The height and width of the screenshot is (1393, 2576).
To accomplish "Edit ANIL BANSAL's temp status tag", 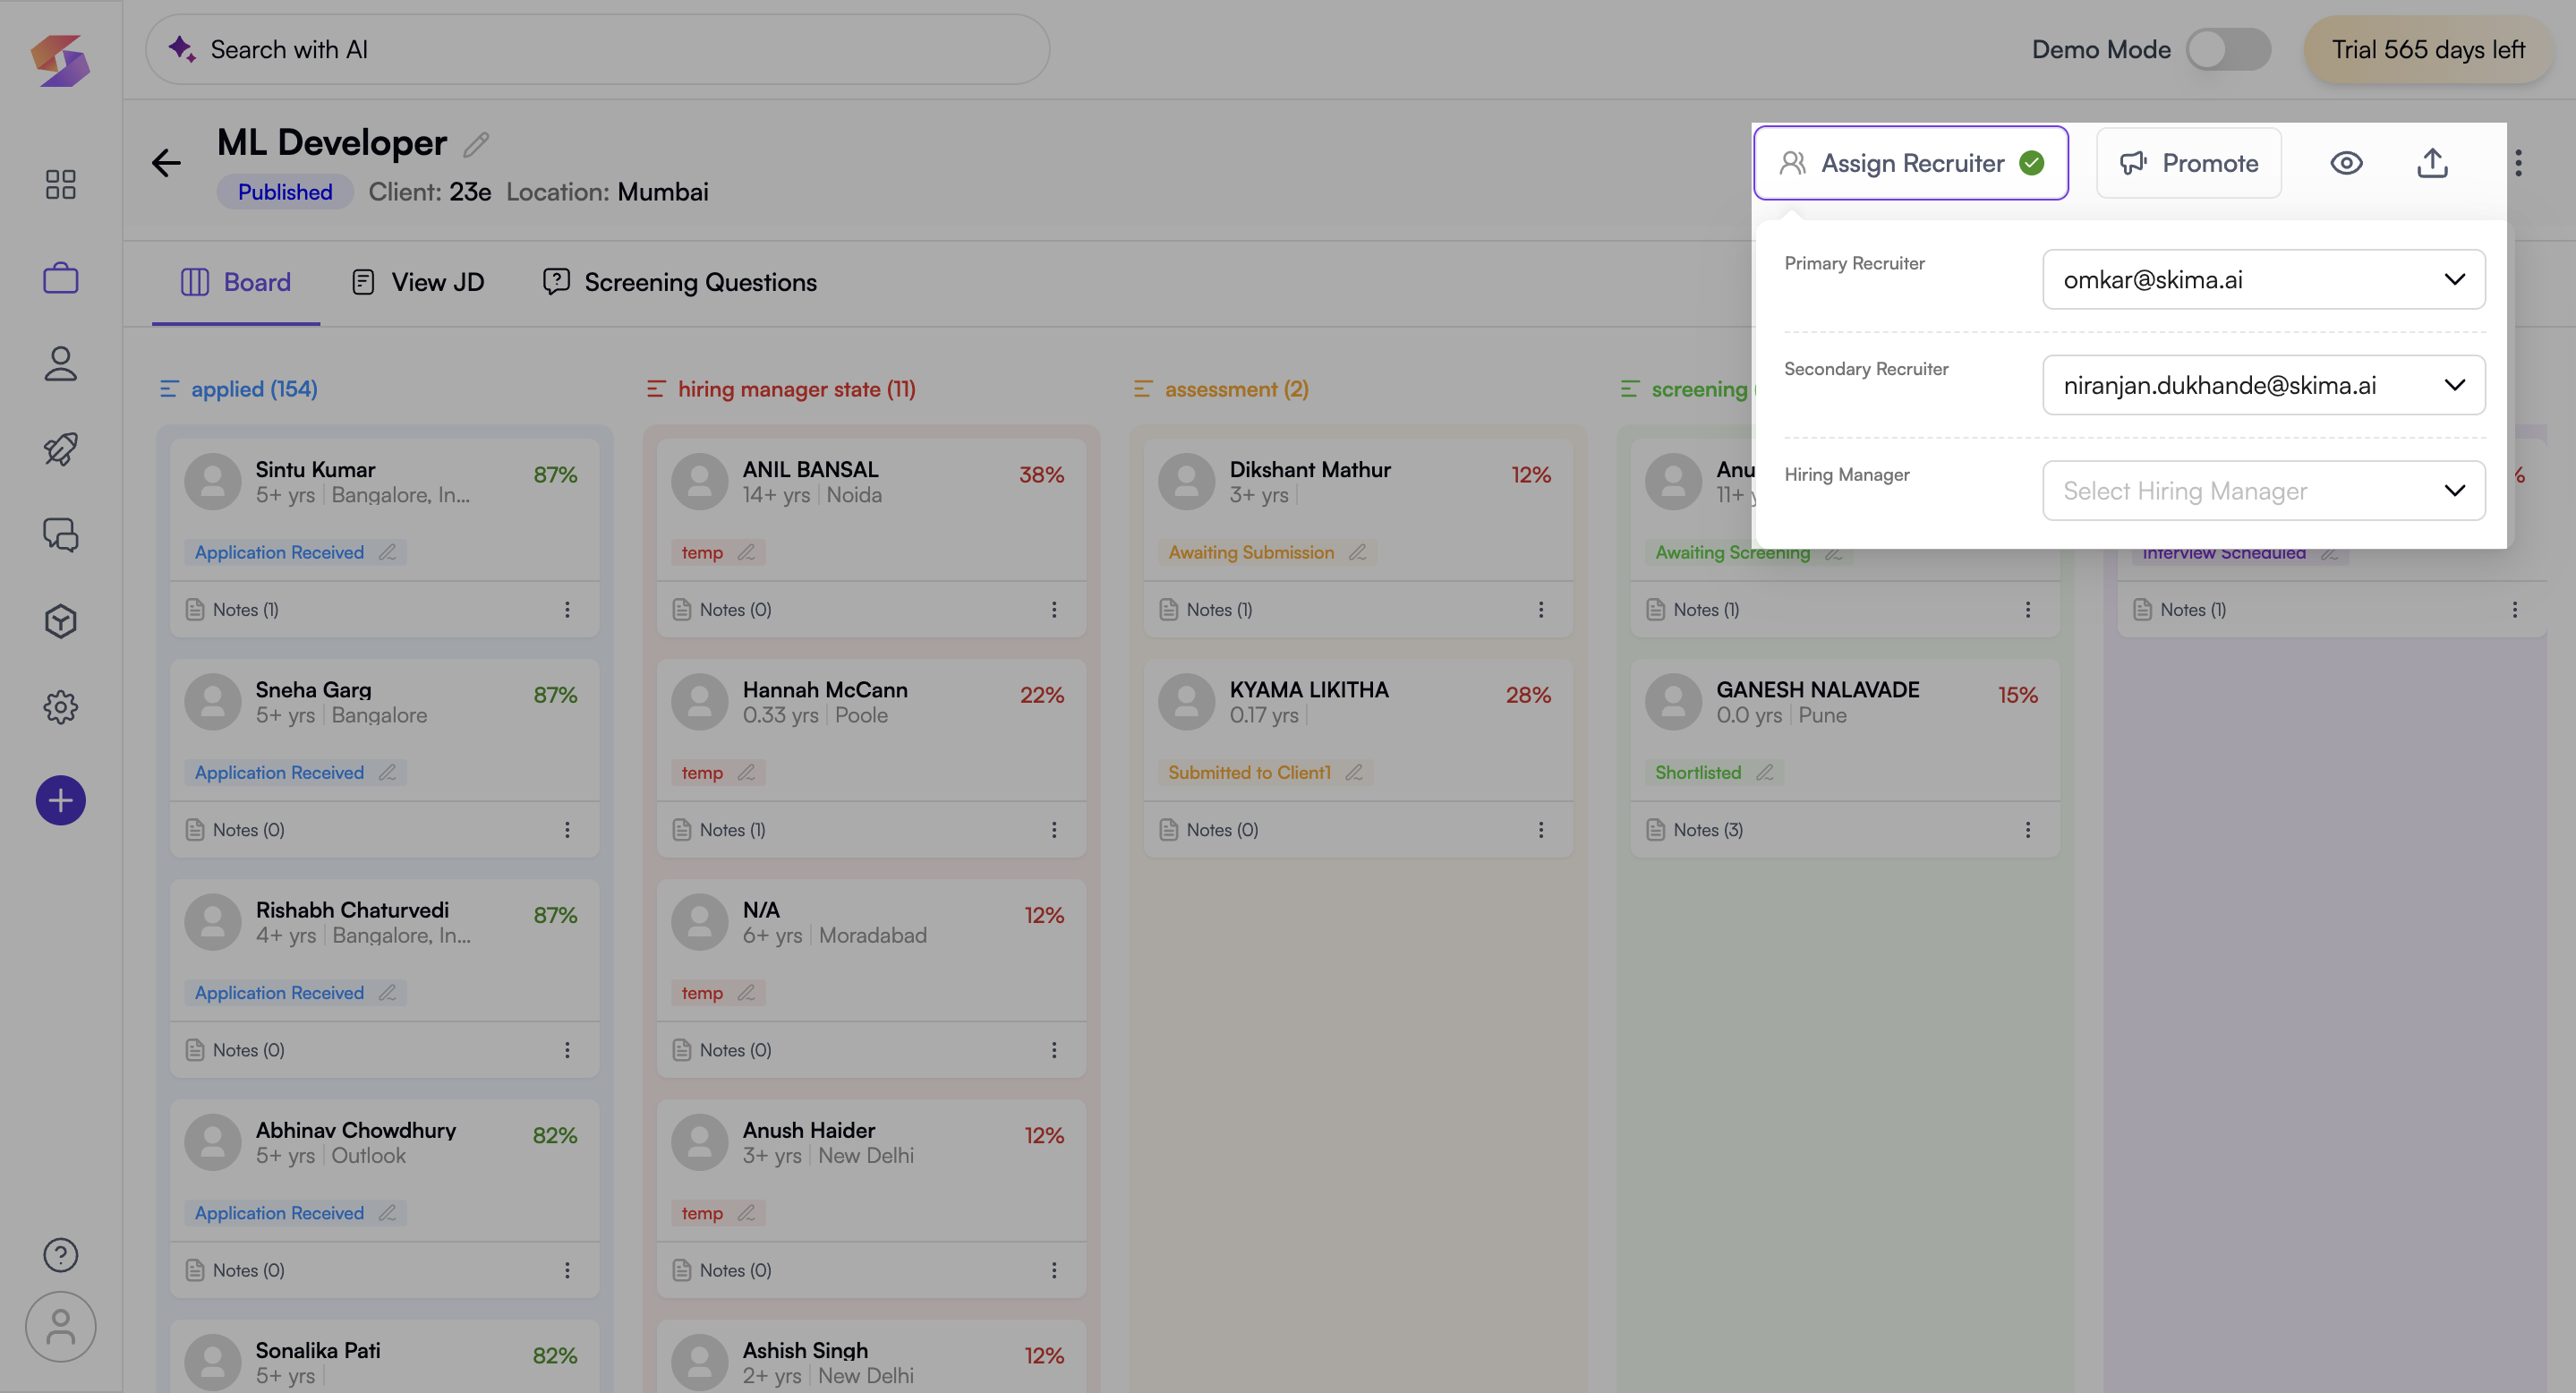I will (x=746, y=552).
